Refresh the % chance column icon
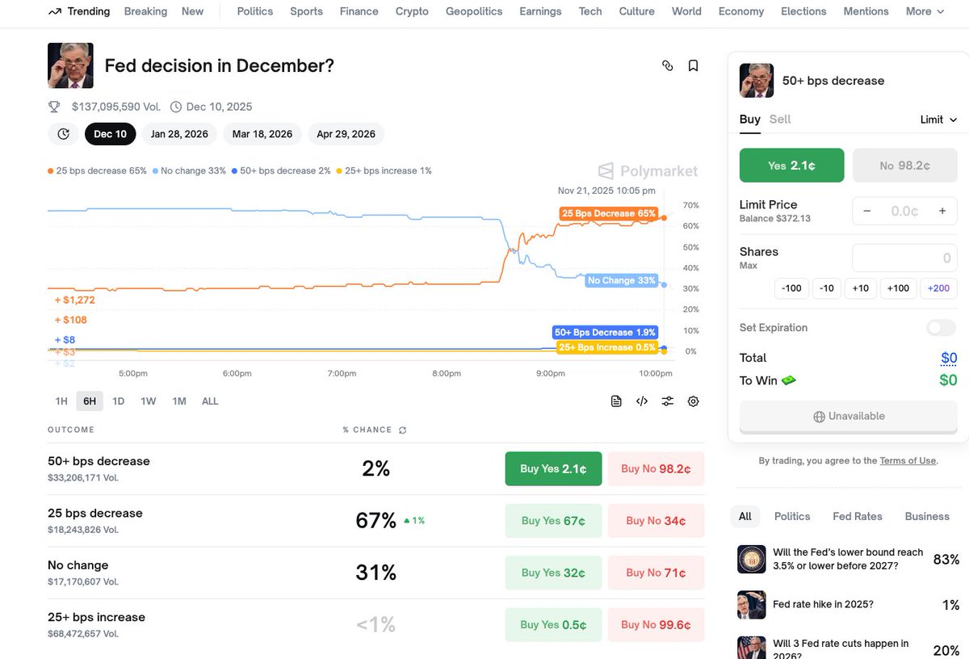969x659 pixels. click(402, 430)
